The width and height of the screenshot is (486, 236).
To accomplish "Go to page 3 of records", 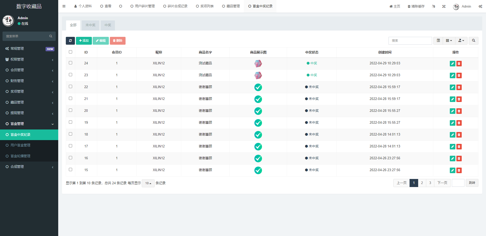I will 430,183.
